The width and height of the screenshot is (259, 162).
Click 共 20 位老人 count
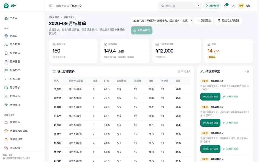(184, 72)
